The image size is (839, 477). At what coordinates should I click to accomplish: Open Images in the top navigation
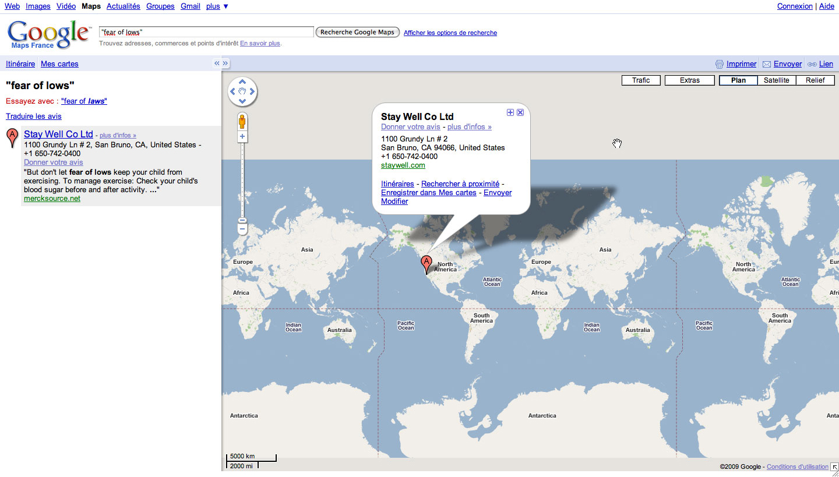click(x=38, y=6)
